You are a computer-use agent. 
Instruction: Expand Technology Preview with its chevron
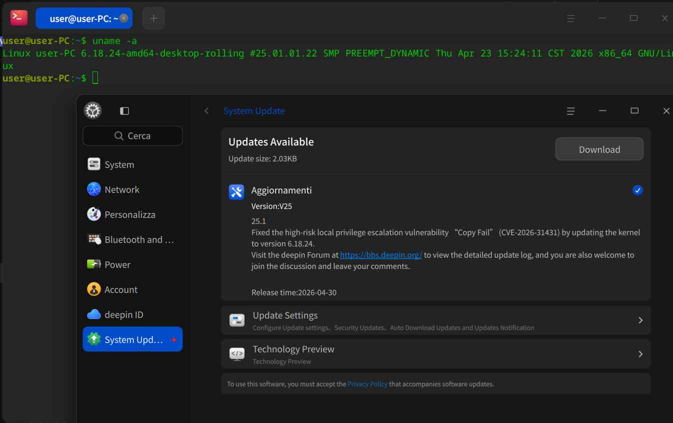(x=640, y=354)
